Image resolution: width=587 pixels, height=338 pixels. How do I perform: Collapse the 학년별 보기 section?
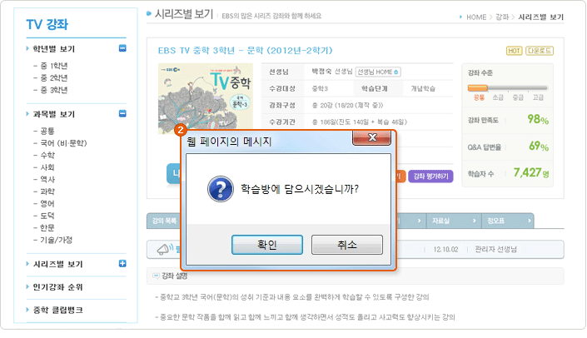[122, 48]
